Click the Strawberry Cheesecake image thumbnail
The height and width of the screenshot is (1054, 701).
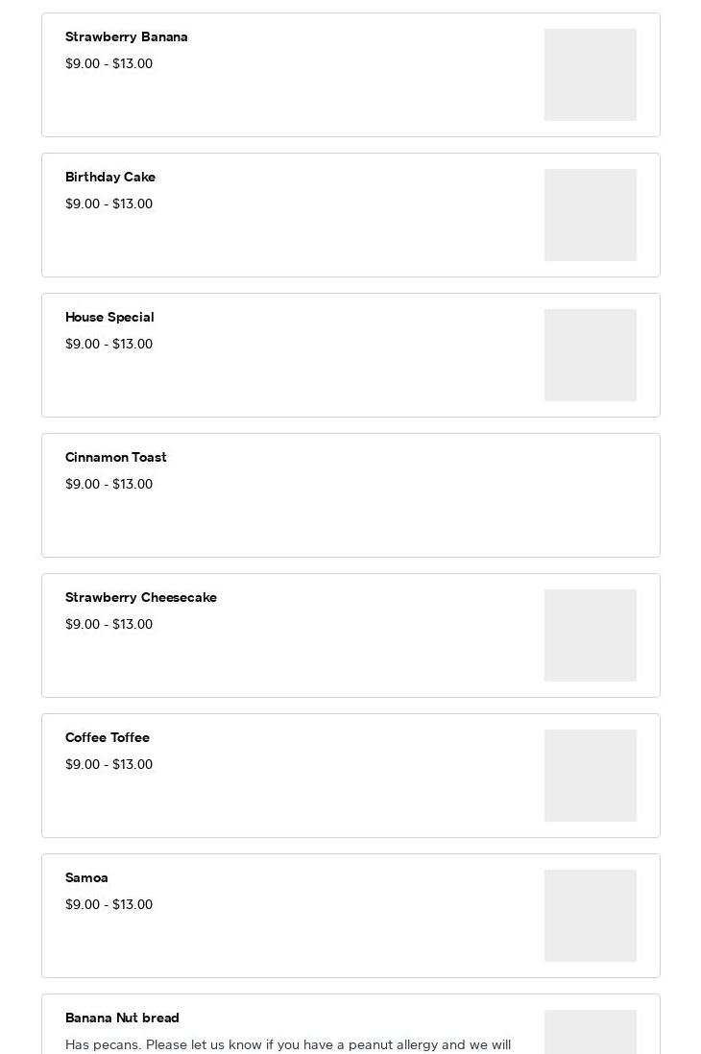[x=590, y=635]
